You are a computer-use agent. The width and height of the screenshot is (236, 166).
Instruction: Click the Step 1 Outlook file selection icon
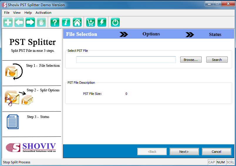tap(14, 72)
